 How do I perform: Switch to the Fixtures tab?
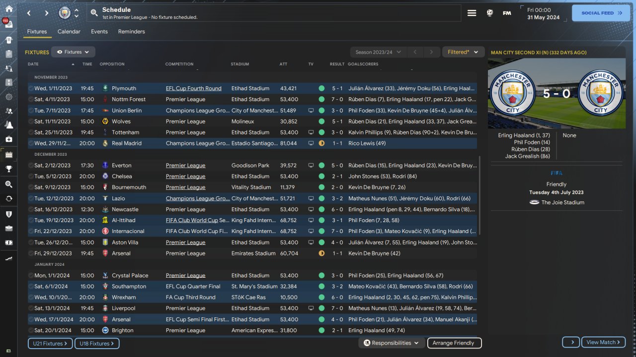point(37,31)
